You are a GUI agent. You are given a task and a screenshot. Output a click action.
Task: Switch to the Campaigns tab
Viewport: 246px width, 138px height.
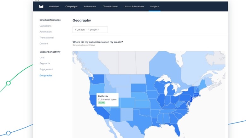[71, 6]
